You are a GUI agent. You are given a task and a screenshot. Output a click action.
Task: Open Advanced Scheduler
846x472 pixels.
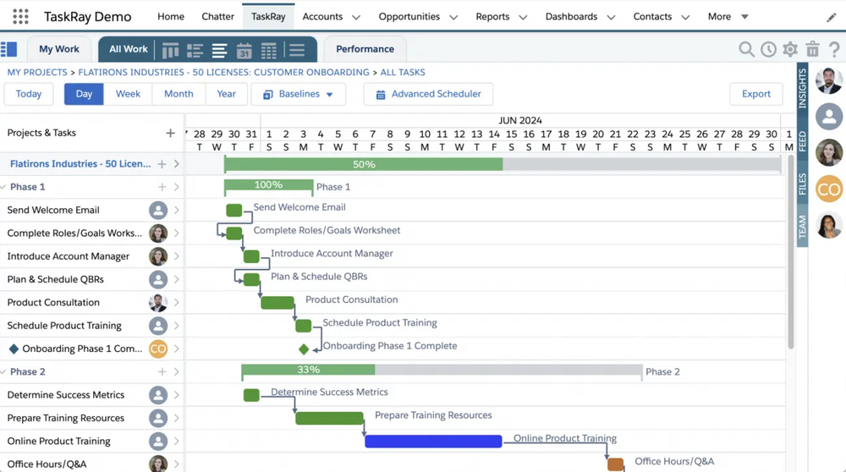coord(428,94)
